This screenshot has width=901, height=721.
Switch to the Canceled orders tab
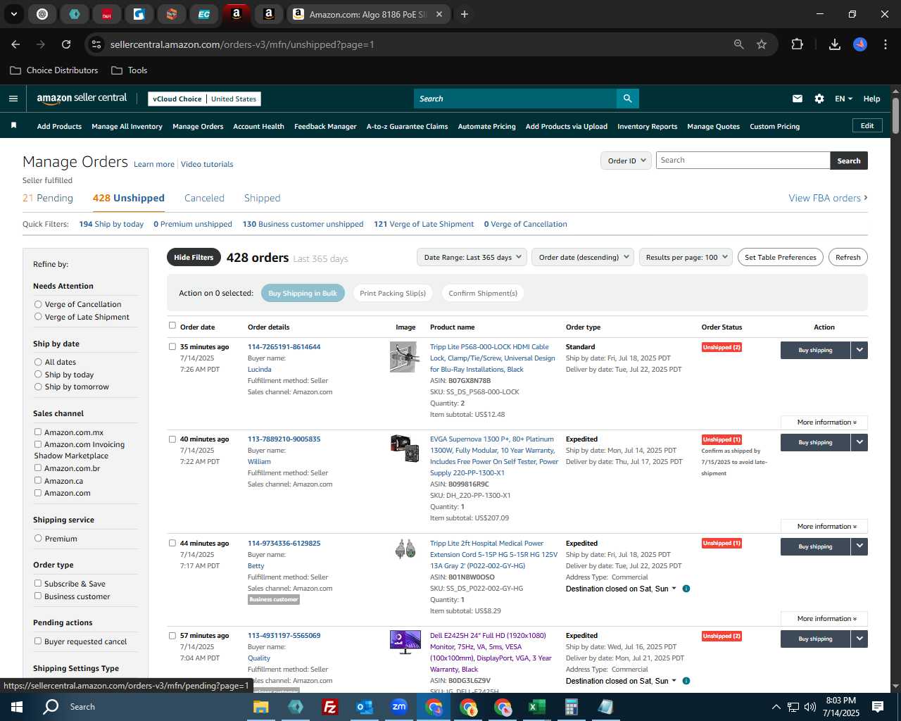pos(204,199)
